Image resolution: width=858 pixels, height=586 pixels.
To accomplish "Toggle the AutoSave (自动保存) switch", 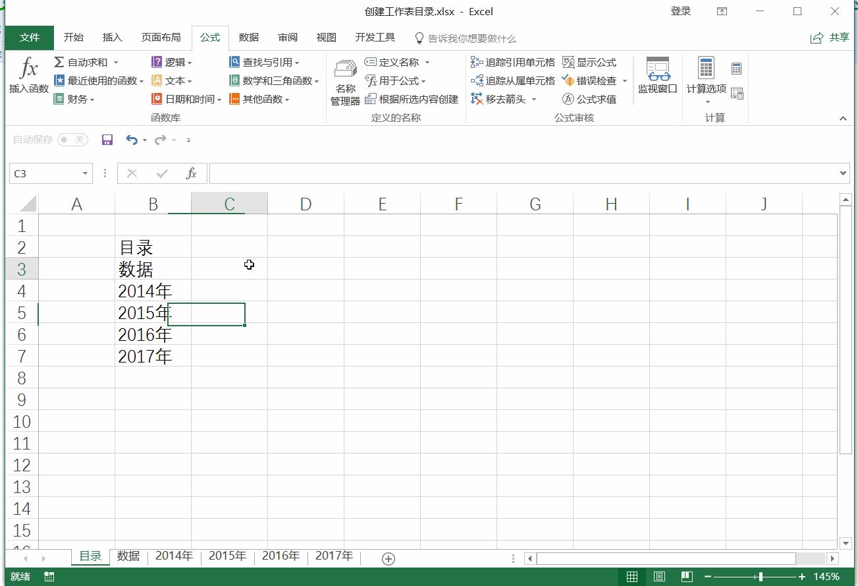I will 72,140.
